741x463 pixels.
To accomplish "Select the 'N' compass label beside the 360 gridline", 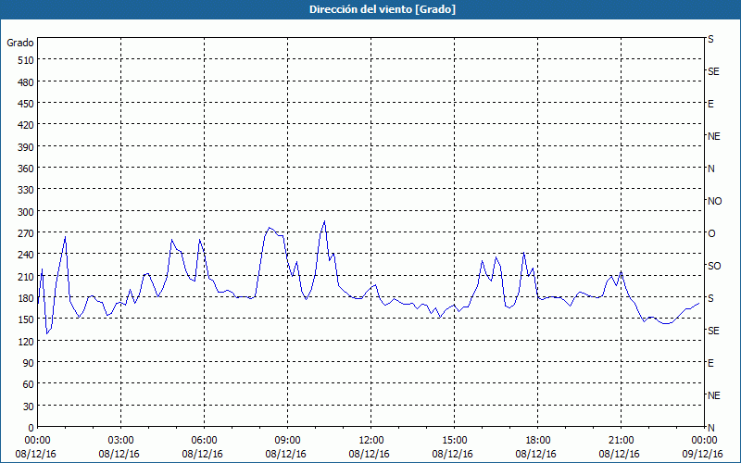I will click(x=710, y=169).
